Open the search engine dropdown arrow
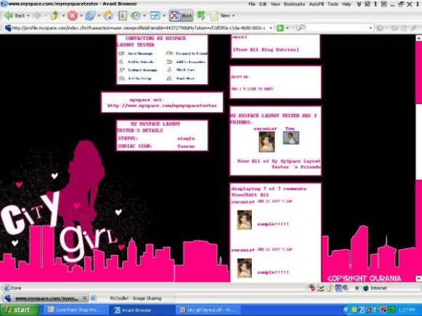Screen dimensions: 422x316 (370, 28)
